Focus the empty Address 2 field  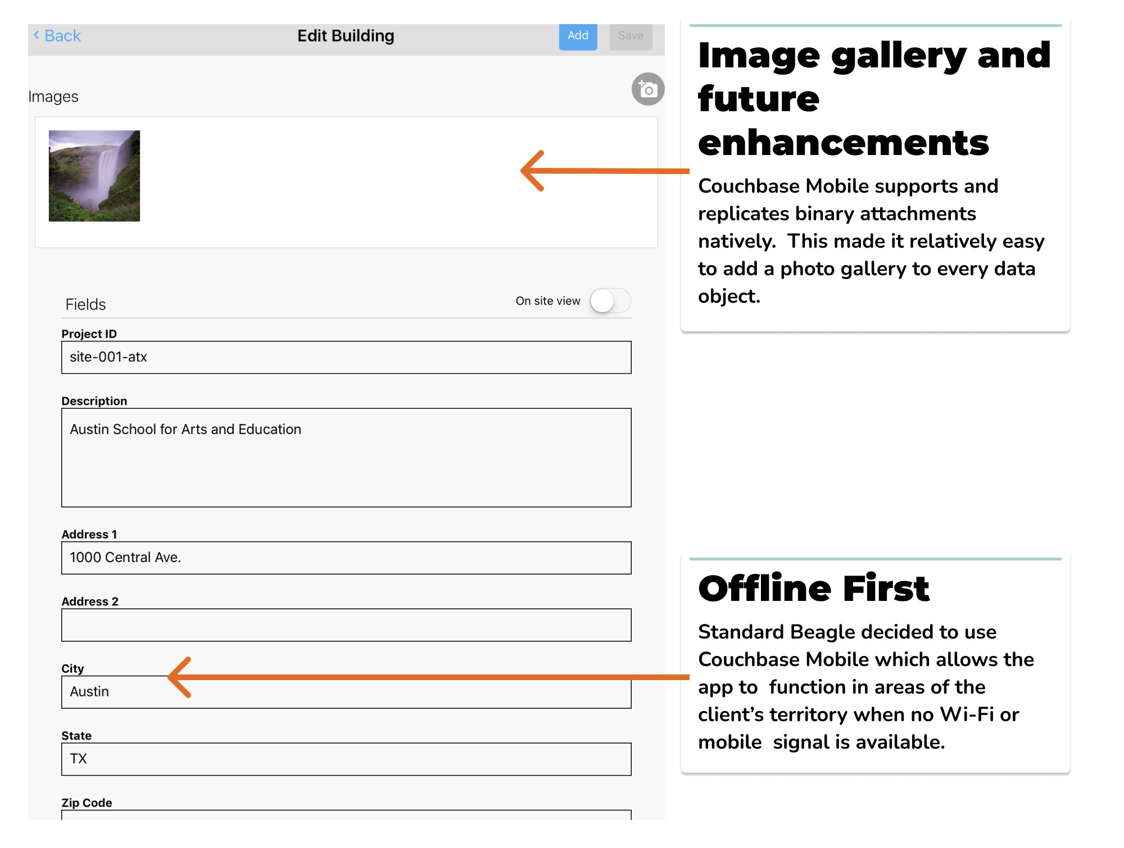[346, 624]
